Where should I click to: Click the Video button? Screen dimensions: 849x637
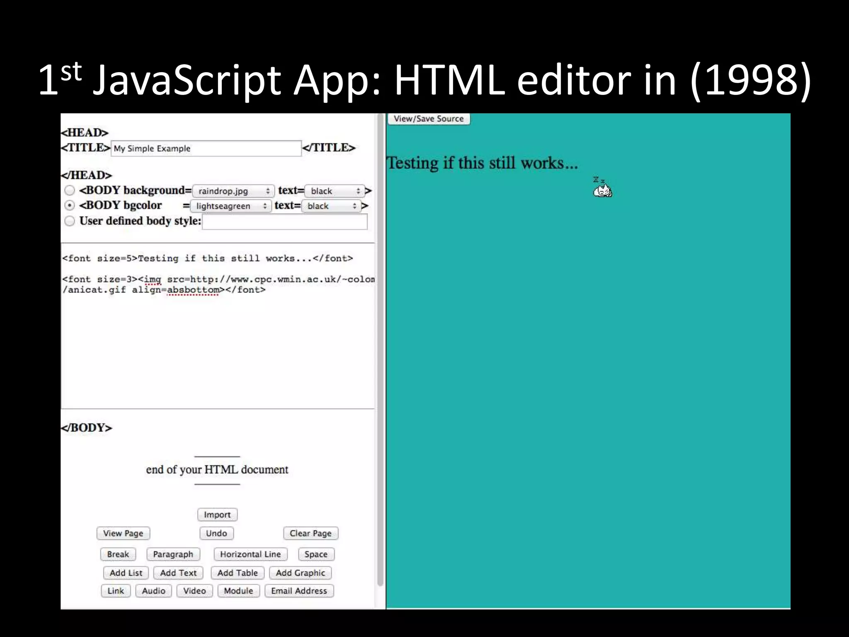[194, 591]
